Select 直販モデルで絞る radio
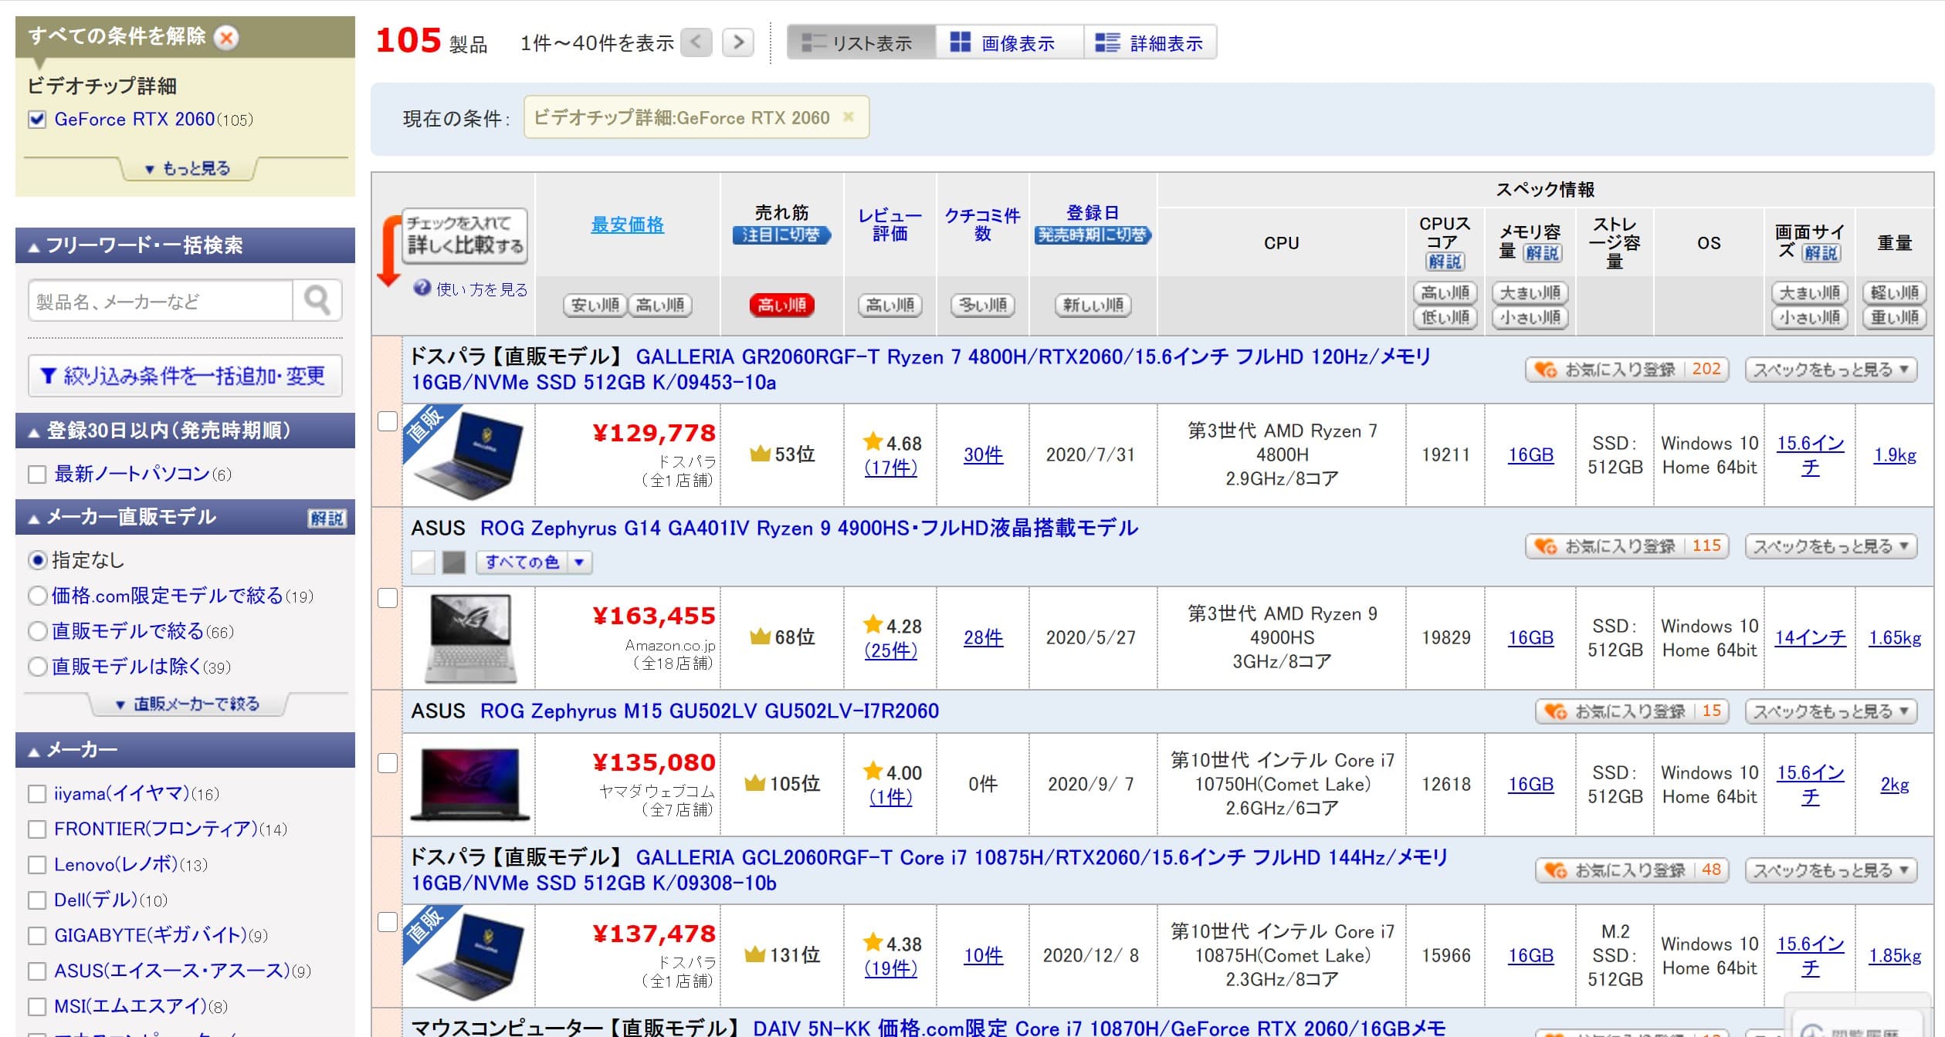The image size is (1945, 1037). pyautogui.click(x=38, y=631)
